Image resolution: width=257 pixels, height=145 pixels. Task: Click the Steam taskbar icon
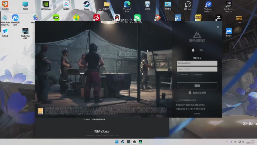[x=123, y=142]
